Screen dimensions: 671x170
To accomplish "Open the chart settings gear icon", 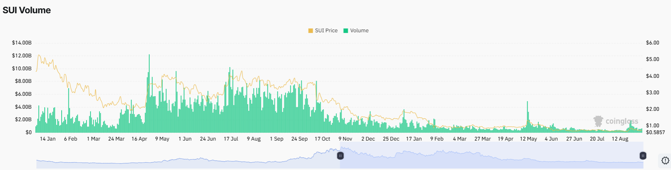I will (x=665, y=161).
